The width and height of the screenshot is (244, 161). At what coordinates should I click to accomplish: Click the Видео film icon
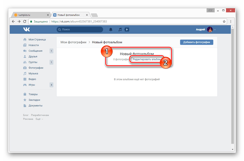click(x=25, y=79)
